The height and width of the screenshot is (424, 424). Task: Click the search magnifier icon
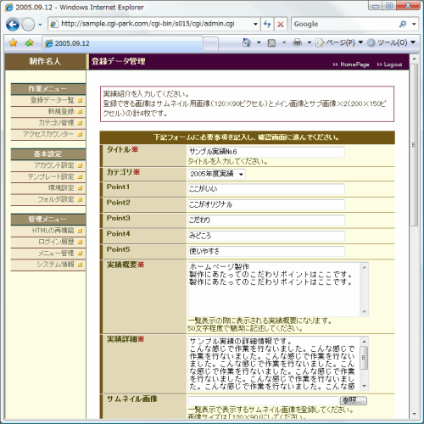coord(403,24)
